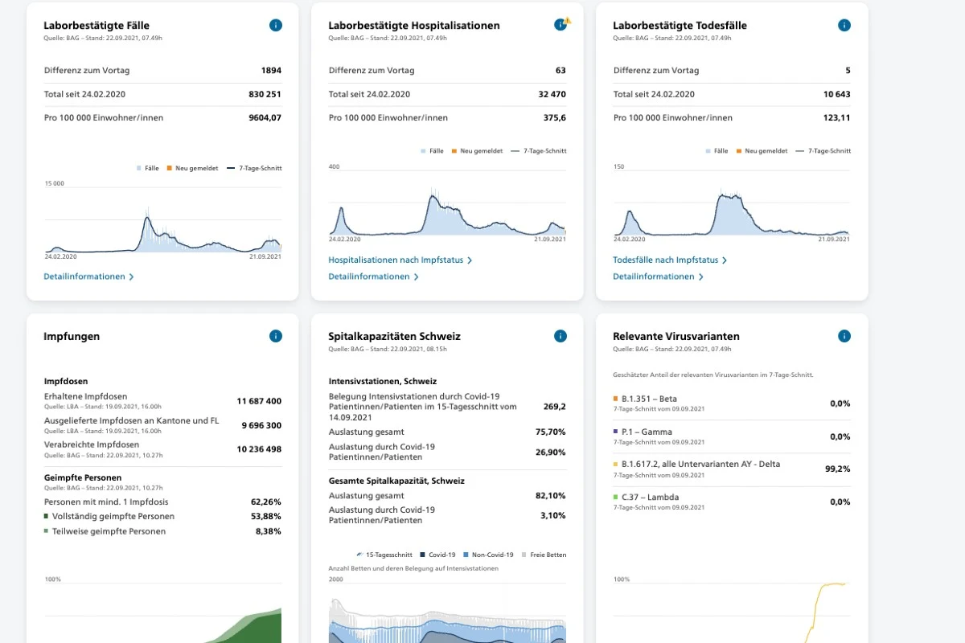Click the Delta variant yellow swatch

(615, 465)
